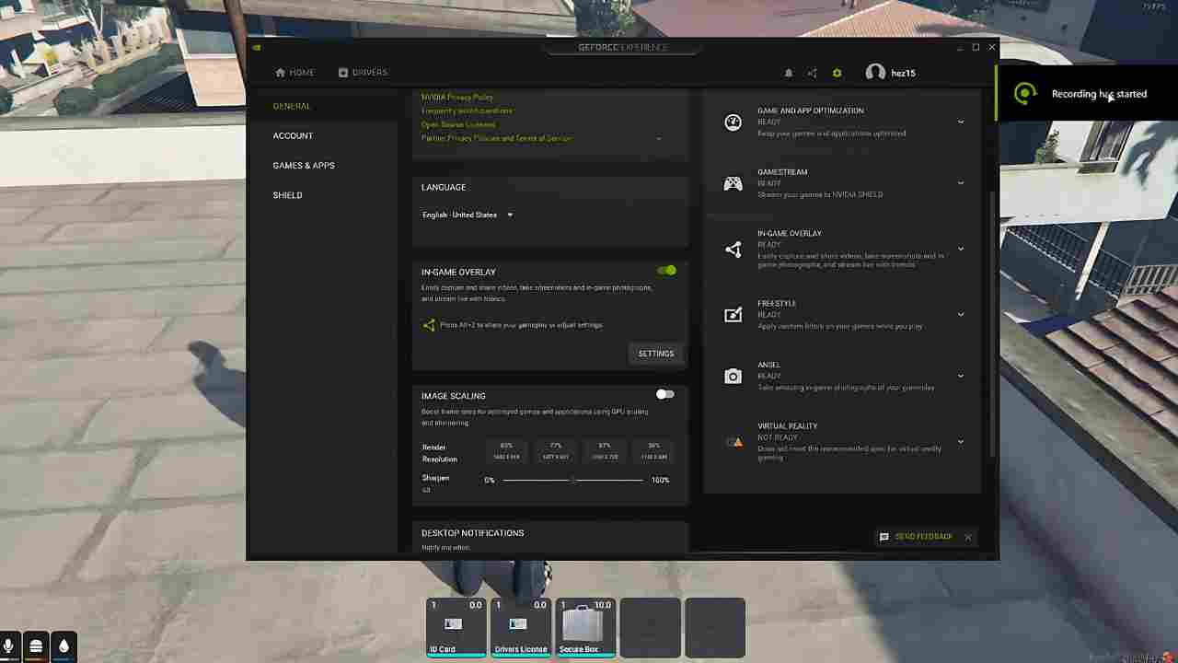The width and height of the screenshot is (1178, 663).
Task: Open the green settings gear icon
Action: coord(837,73)
